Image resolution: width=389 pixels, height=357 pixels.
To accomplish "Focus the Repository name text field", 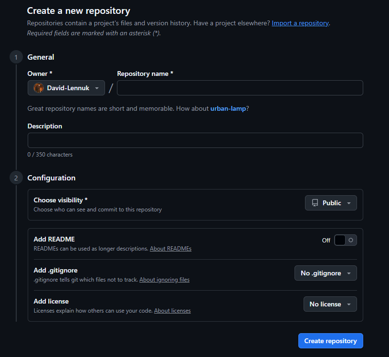I will pyautogui.click(x=240, y=88).
